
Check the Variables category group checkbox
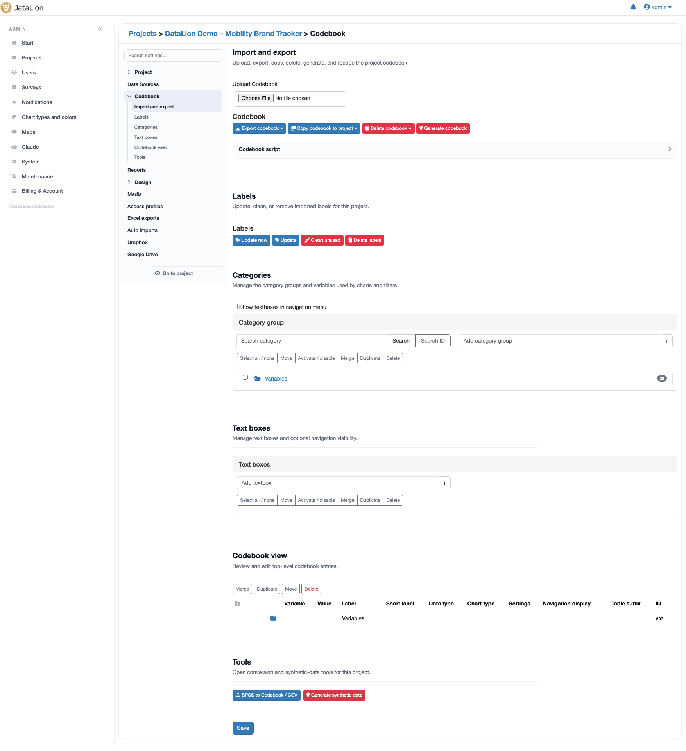click(245, 377)
